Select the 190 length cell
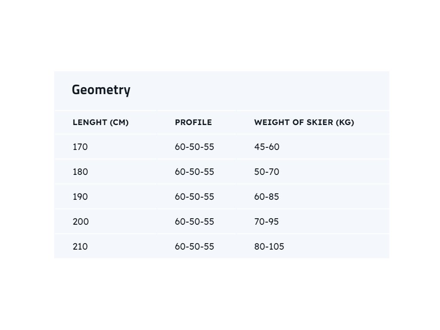The width and height of the screenshot is (440, 330). tap(80, 197)
